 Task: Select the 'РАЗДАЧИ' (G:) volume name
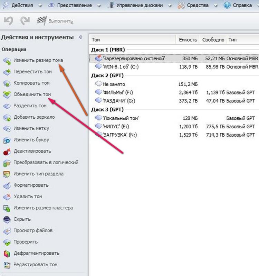(119, 101)
